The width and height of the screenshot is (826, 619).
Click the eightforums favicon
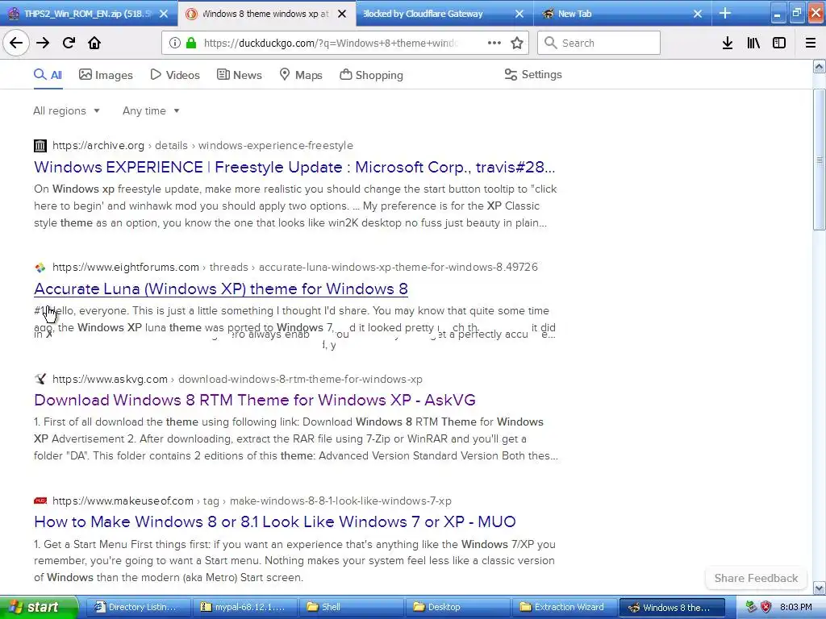tap(40, 268)
